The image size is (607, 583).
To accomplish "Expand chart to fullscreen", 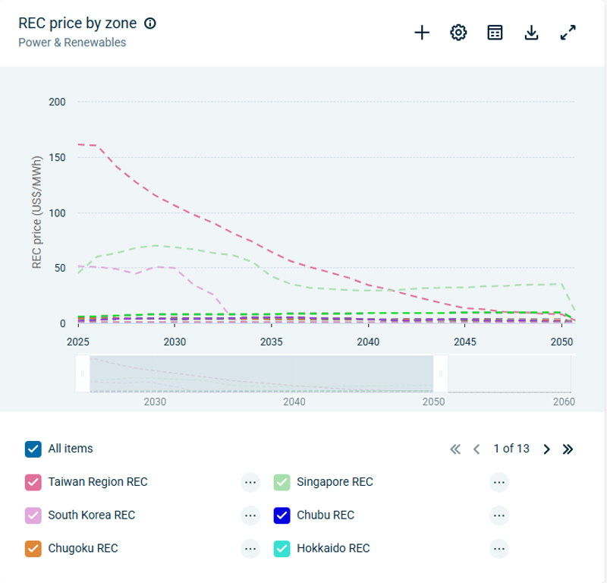I will [568, 33].
